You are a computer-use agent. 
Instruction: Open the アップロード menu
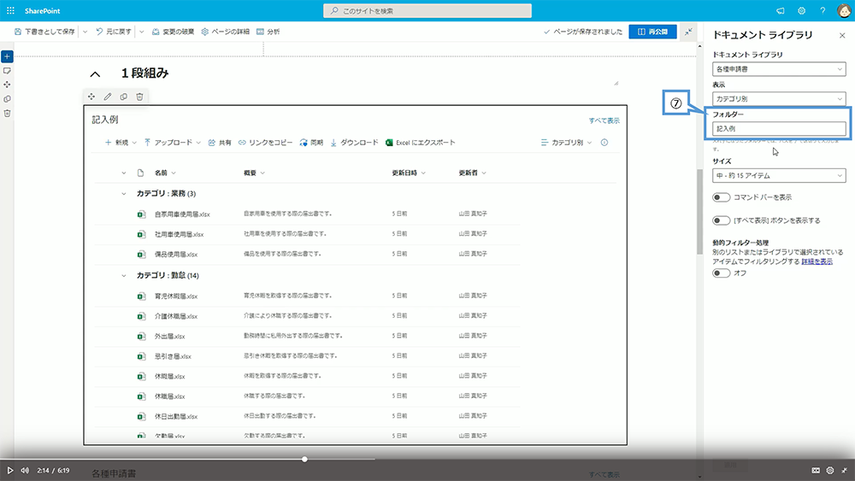click(x=173, y=142)
